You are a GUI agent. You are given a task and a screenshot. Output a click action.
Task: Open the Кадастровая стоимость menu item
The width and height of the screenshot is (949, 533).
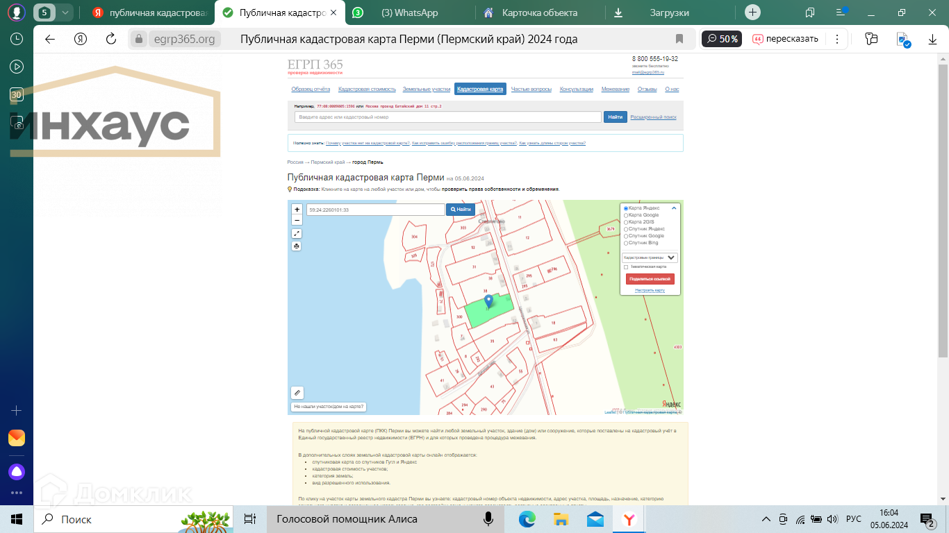(x=367, y=90)
